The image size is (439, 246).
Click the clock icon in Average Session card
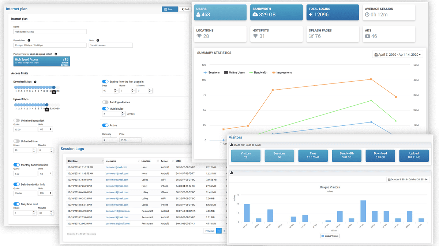pos(367,15)
